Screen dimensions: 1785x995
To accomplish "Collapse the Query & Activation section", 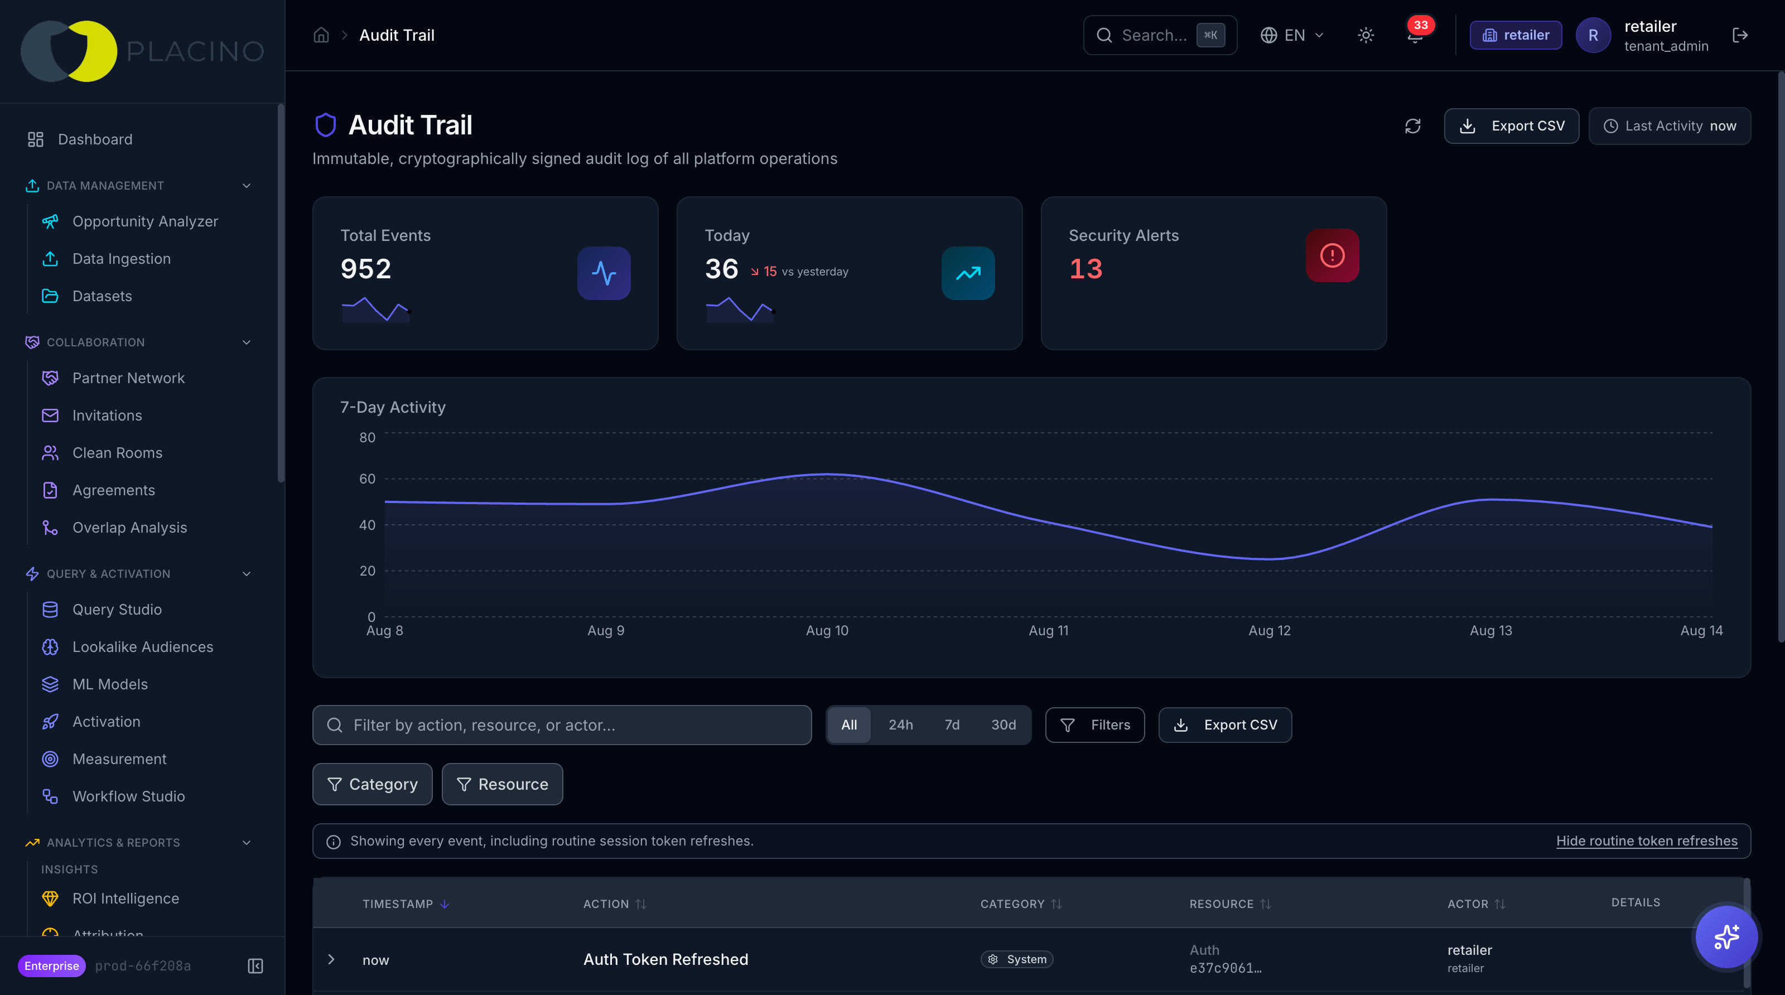I will click(246, 574).
